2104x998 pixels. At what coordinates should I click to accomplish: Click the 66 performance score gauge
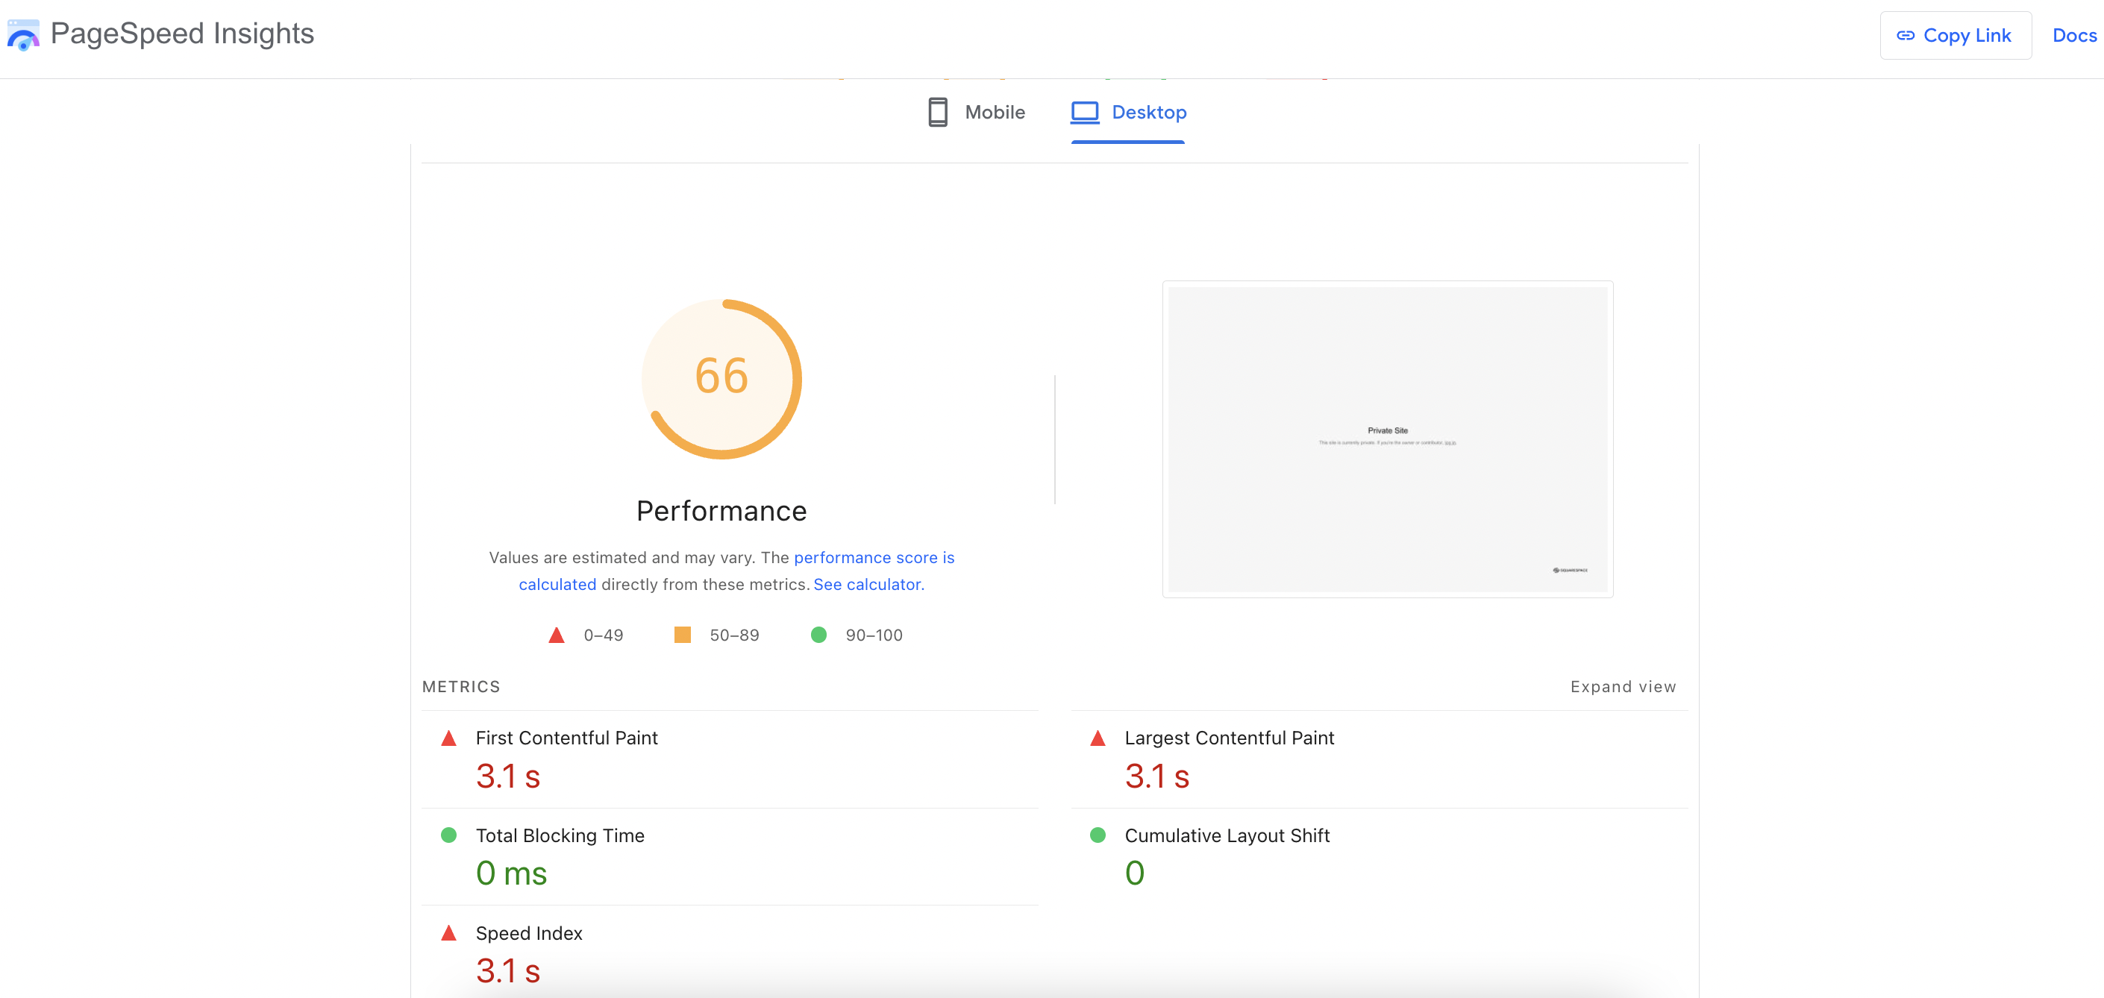tap(721, 377)
